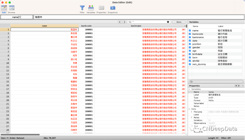Select birthdate row label '出生日期'

(223, 54)
